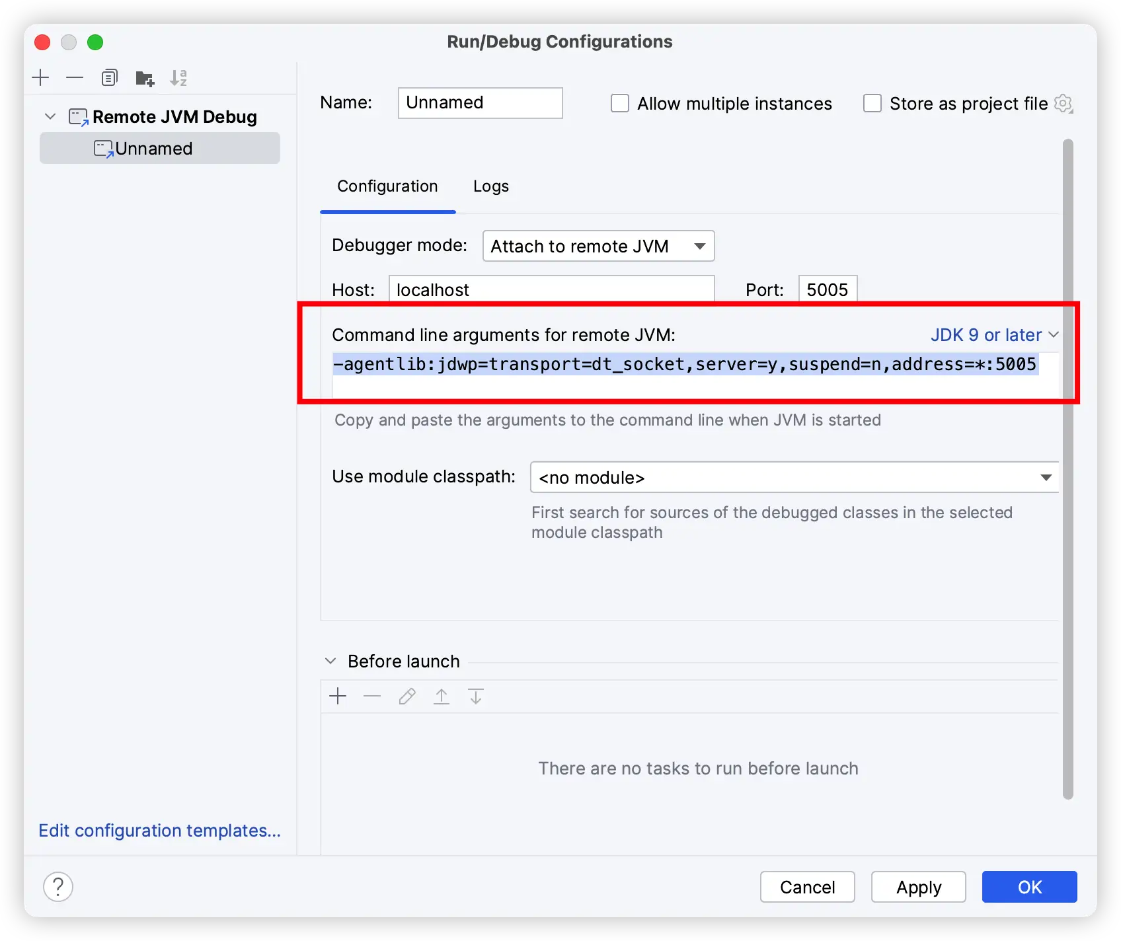
Task: Toggle Store as project file checkbox
Action: (872, 104)
